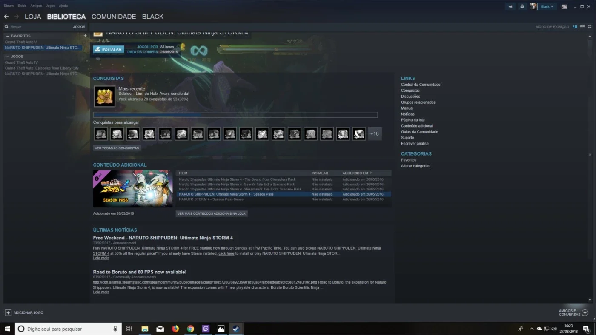Screen dimensions: 596x335
Task: Open the Steam menu
Action: 9,6
